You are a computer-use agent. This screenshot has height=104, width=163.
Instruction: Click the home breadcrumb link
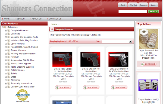[54, 24]
